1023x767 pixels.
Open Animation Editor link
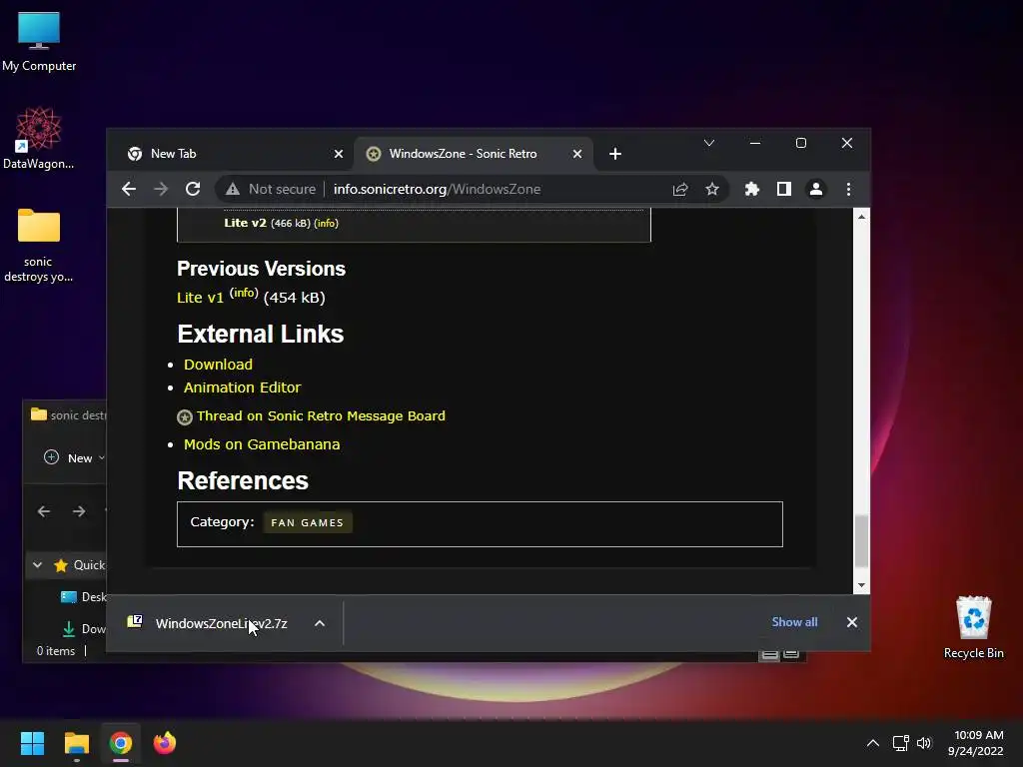coord(242,387)
